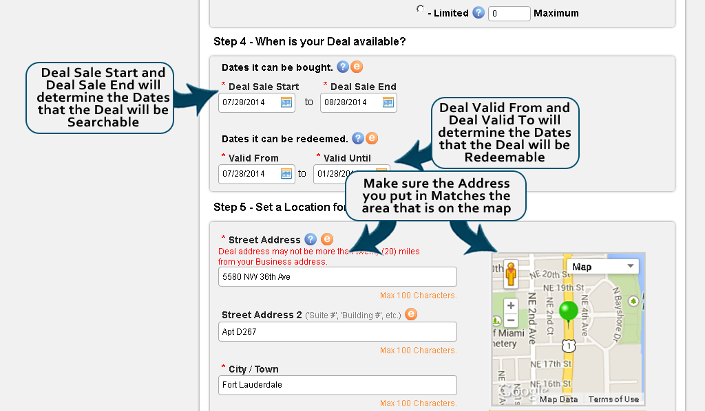Open the Terms of Use link
Viewport: 705px width, 411px height.
click(613, 399)
